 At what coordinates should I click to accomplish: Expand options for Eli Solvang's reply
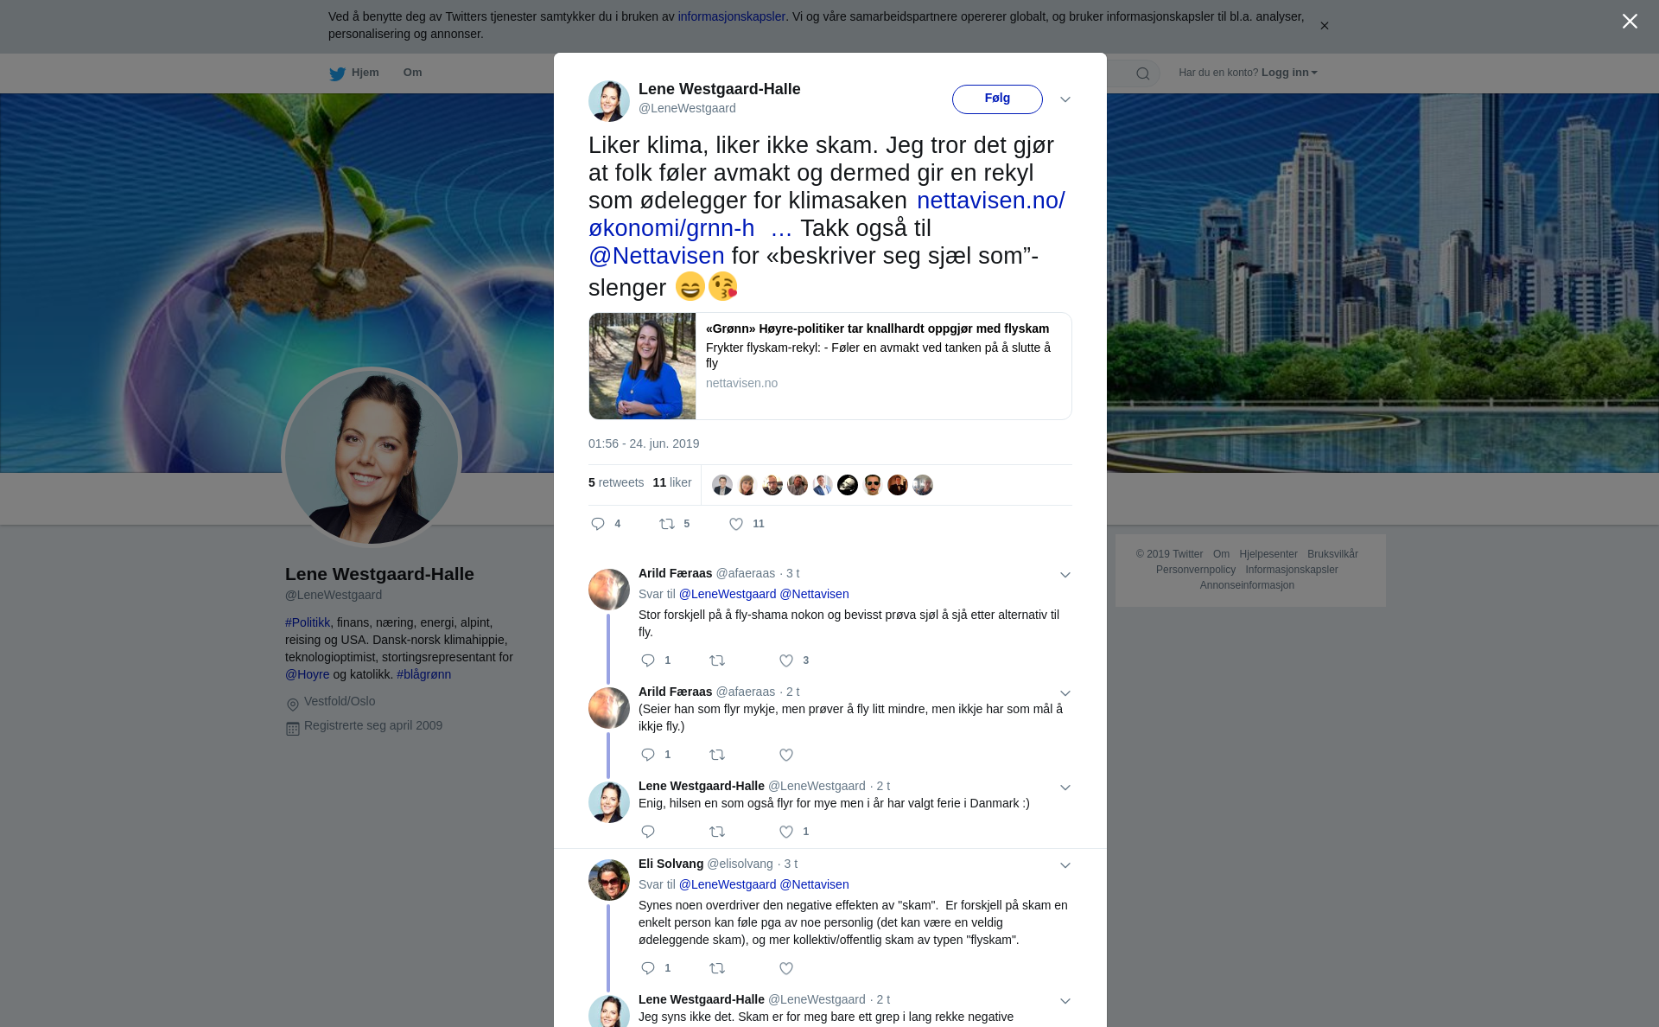[x=1065, y=865]
